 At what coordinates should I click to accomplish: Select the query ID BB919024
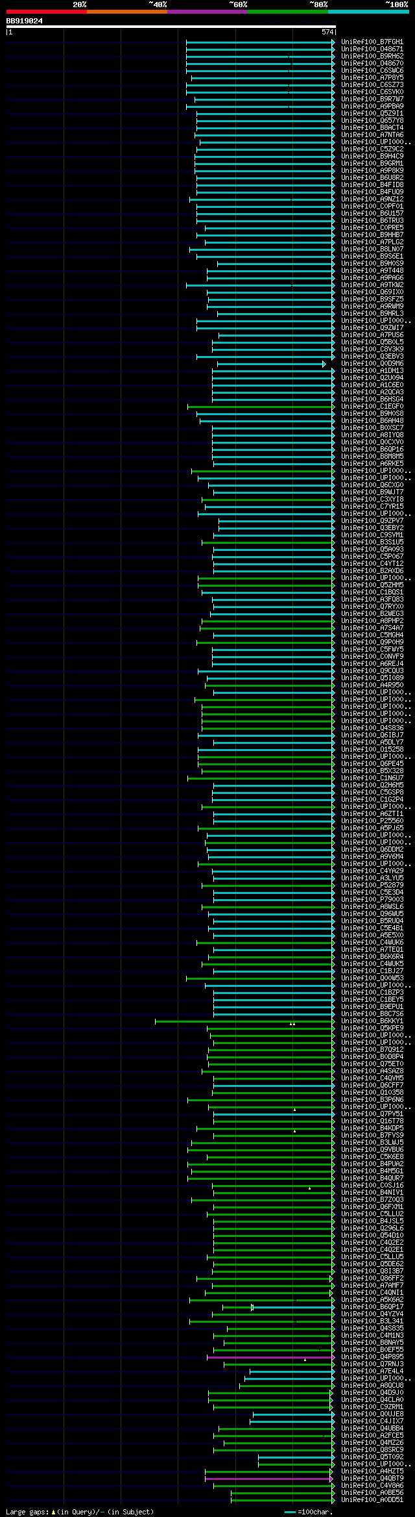point(25,21)
